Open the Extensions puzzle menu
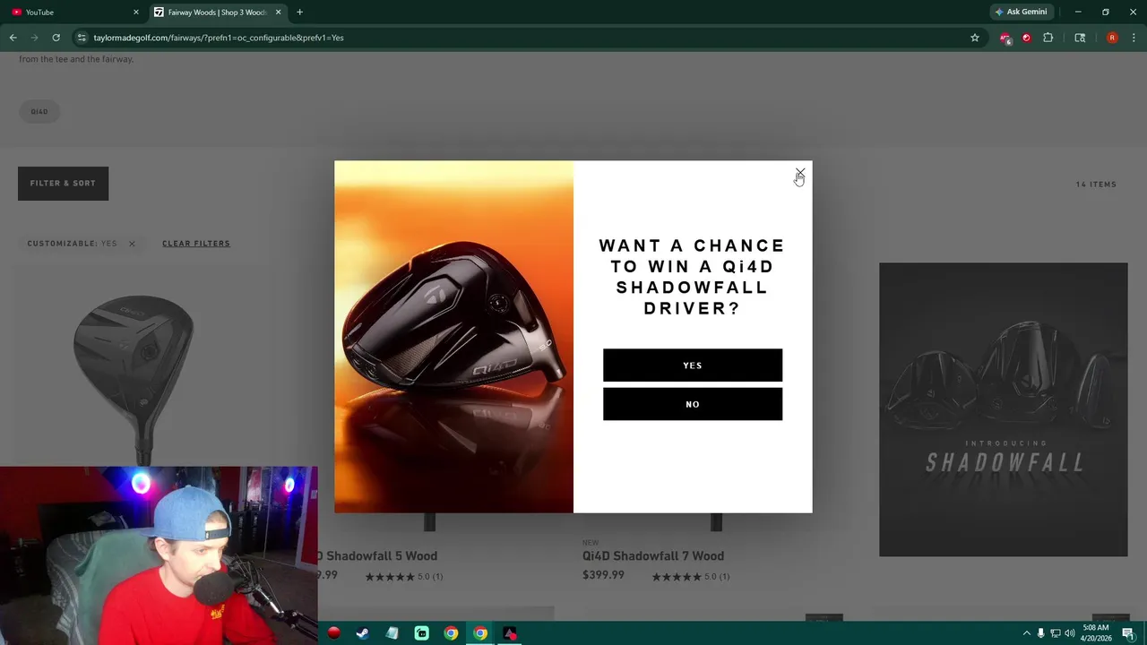Screen dimensions: 1147x645 click(x=1048, y=38)
